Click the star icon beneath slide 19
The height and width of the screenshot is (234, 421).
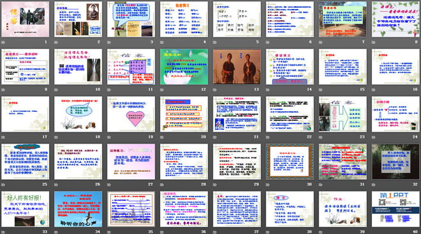coord(109,137)
